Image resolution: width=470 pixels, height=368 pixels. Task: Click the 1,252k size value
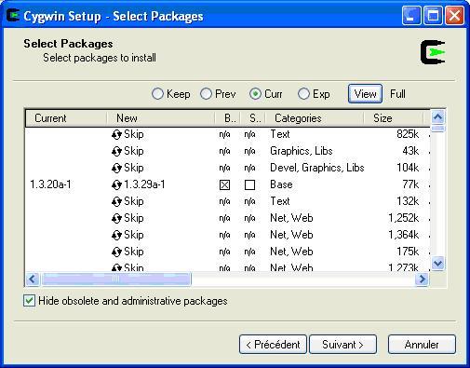(404, 218)
